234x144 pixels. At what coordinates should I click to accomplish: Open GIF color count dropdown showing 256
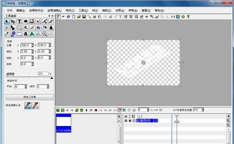click(203, 110)
